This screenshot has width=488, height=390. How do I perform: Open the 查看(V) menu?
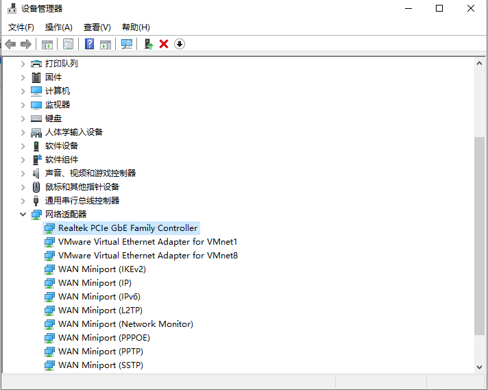pos(97,27)
